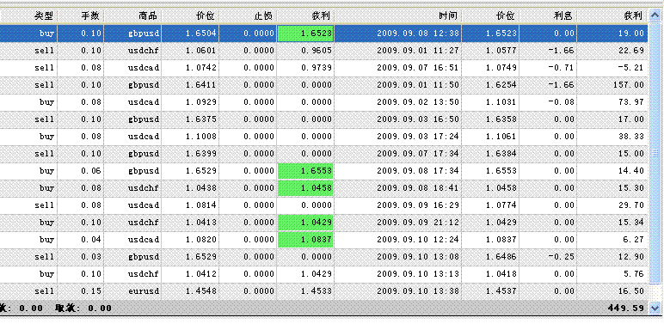664x330 pixels.
Task: Click the open price 1.6411
Action: tap(200, 85)
